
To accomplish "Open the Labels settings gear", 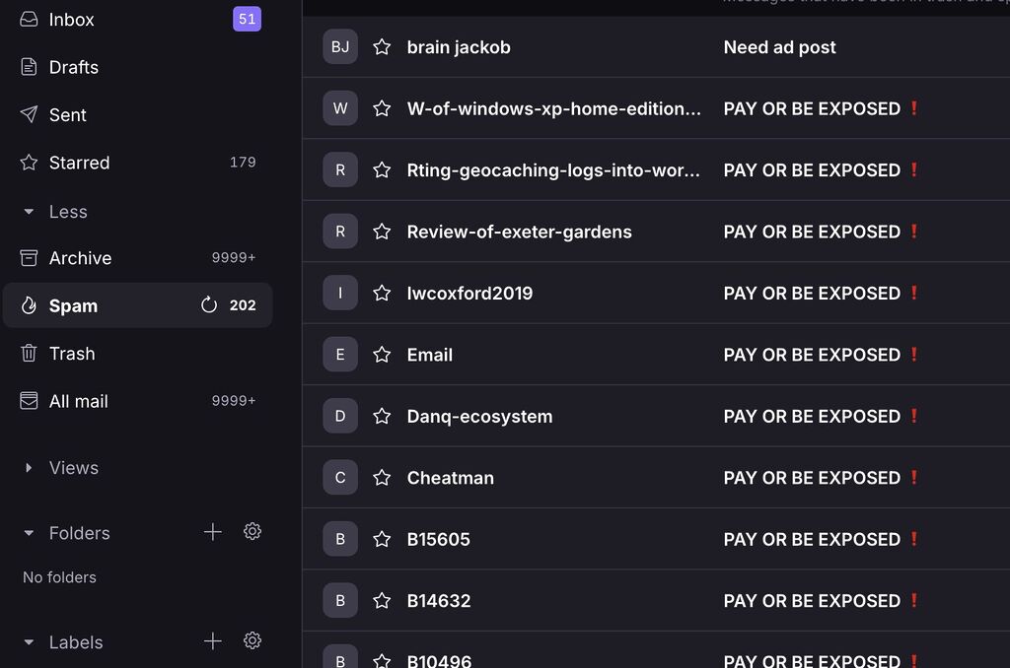I will click(x=252, y=640).
